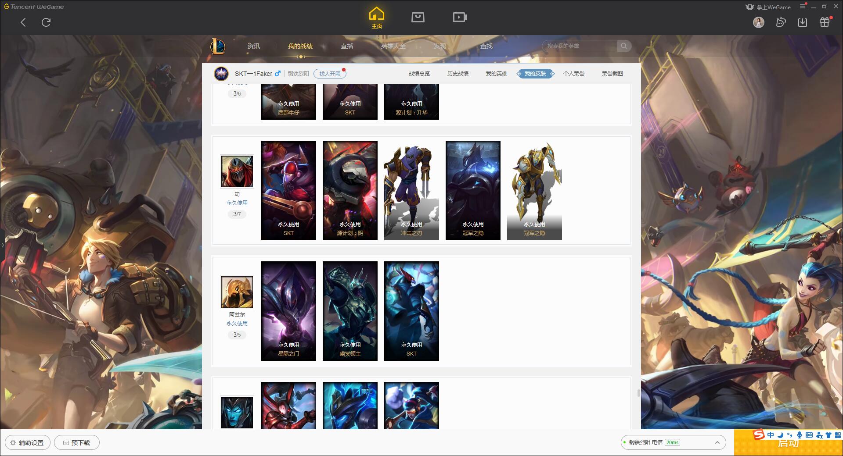Open the 历史战绩 sub-tab
The image size is (843, 456).
click(x=458, y=74)
